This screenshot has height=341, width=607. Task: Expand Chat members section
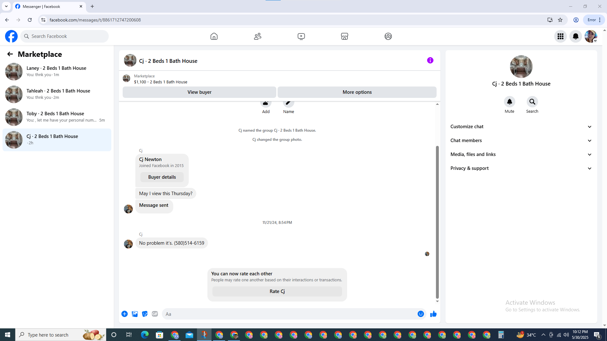[521, 141]
